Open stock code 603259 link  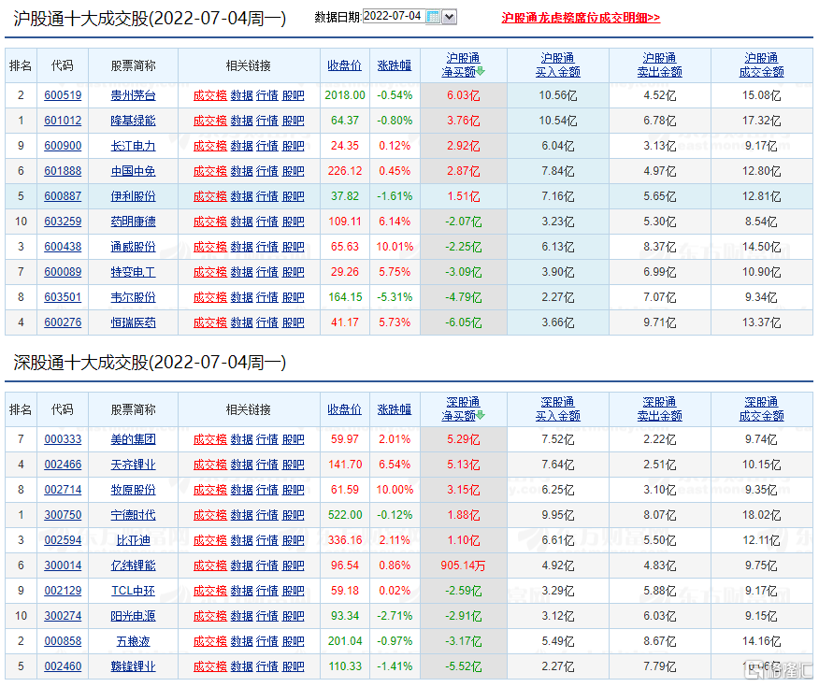[63, 222]
